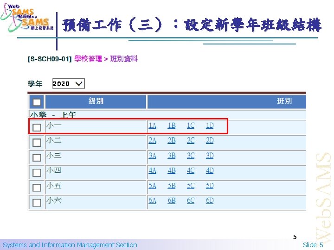The width and height of the screenshot is (334, 250).
Task: Open the 學年 2020 dropdown
Action: (68, 83)
